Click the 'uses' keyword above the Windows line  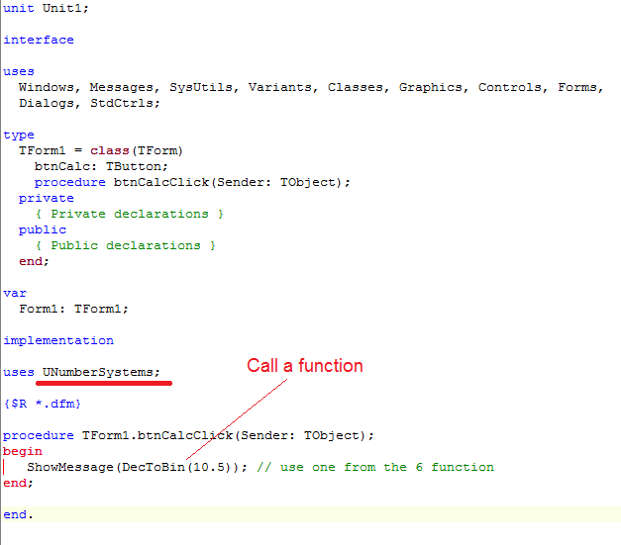(x=19, y=71)
